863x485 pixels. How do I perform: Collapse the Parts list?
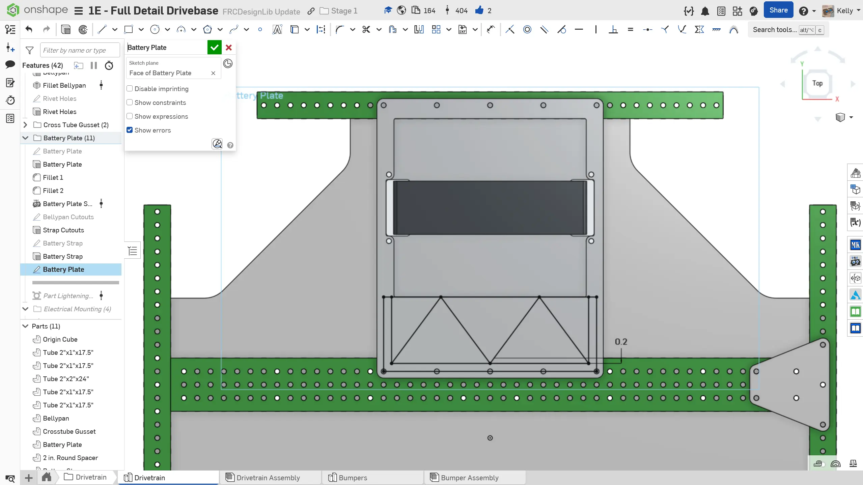(x=25, y=326)
